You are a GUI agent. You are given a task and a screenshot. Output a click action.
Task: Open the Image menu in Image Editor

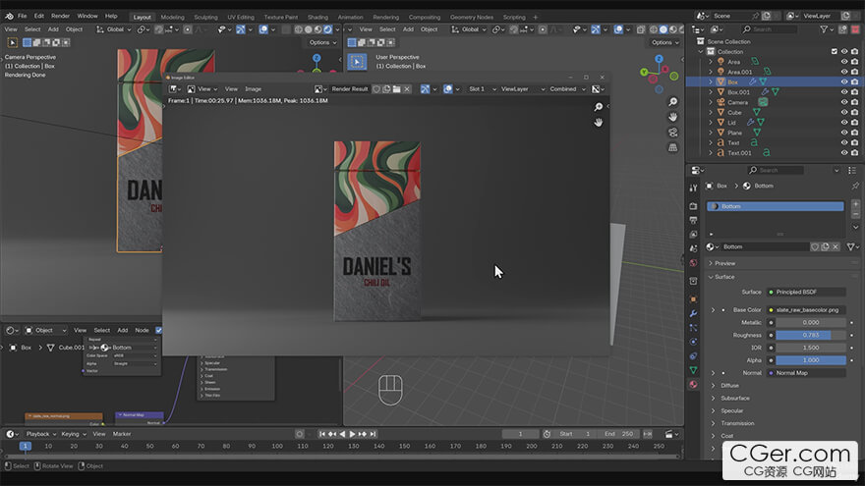(x=253, y=88)
